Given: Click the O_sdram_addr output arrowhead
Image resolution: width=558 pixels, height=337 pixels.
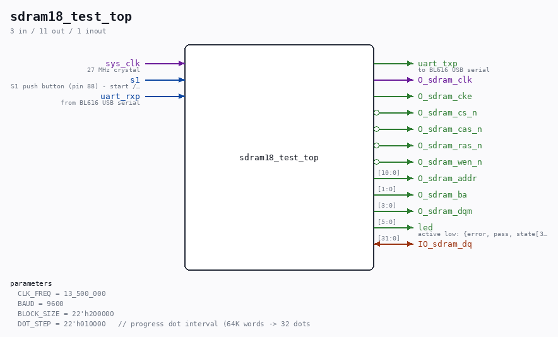Looking at the screenshot, I should (410, 179).
